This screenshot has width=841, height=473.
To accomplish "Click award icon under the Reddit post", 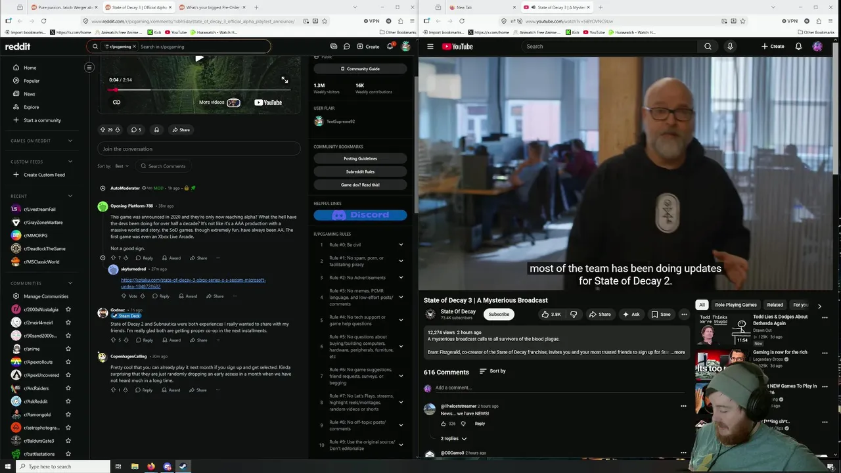I will 156,129.
